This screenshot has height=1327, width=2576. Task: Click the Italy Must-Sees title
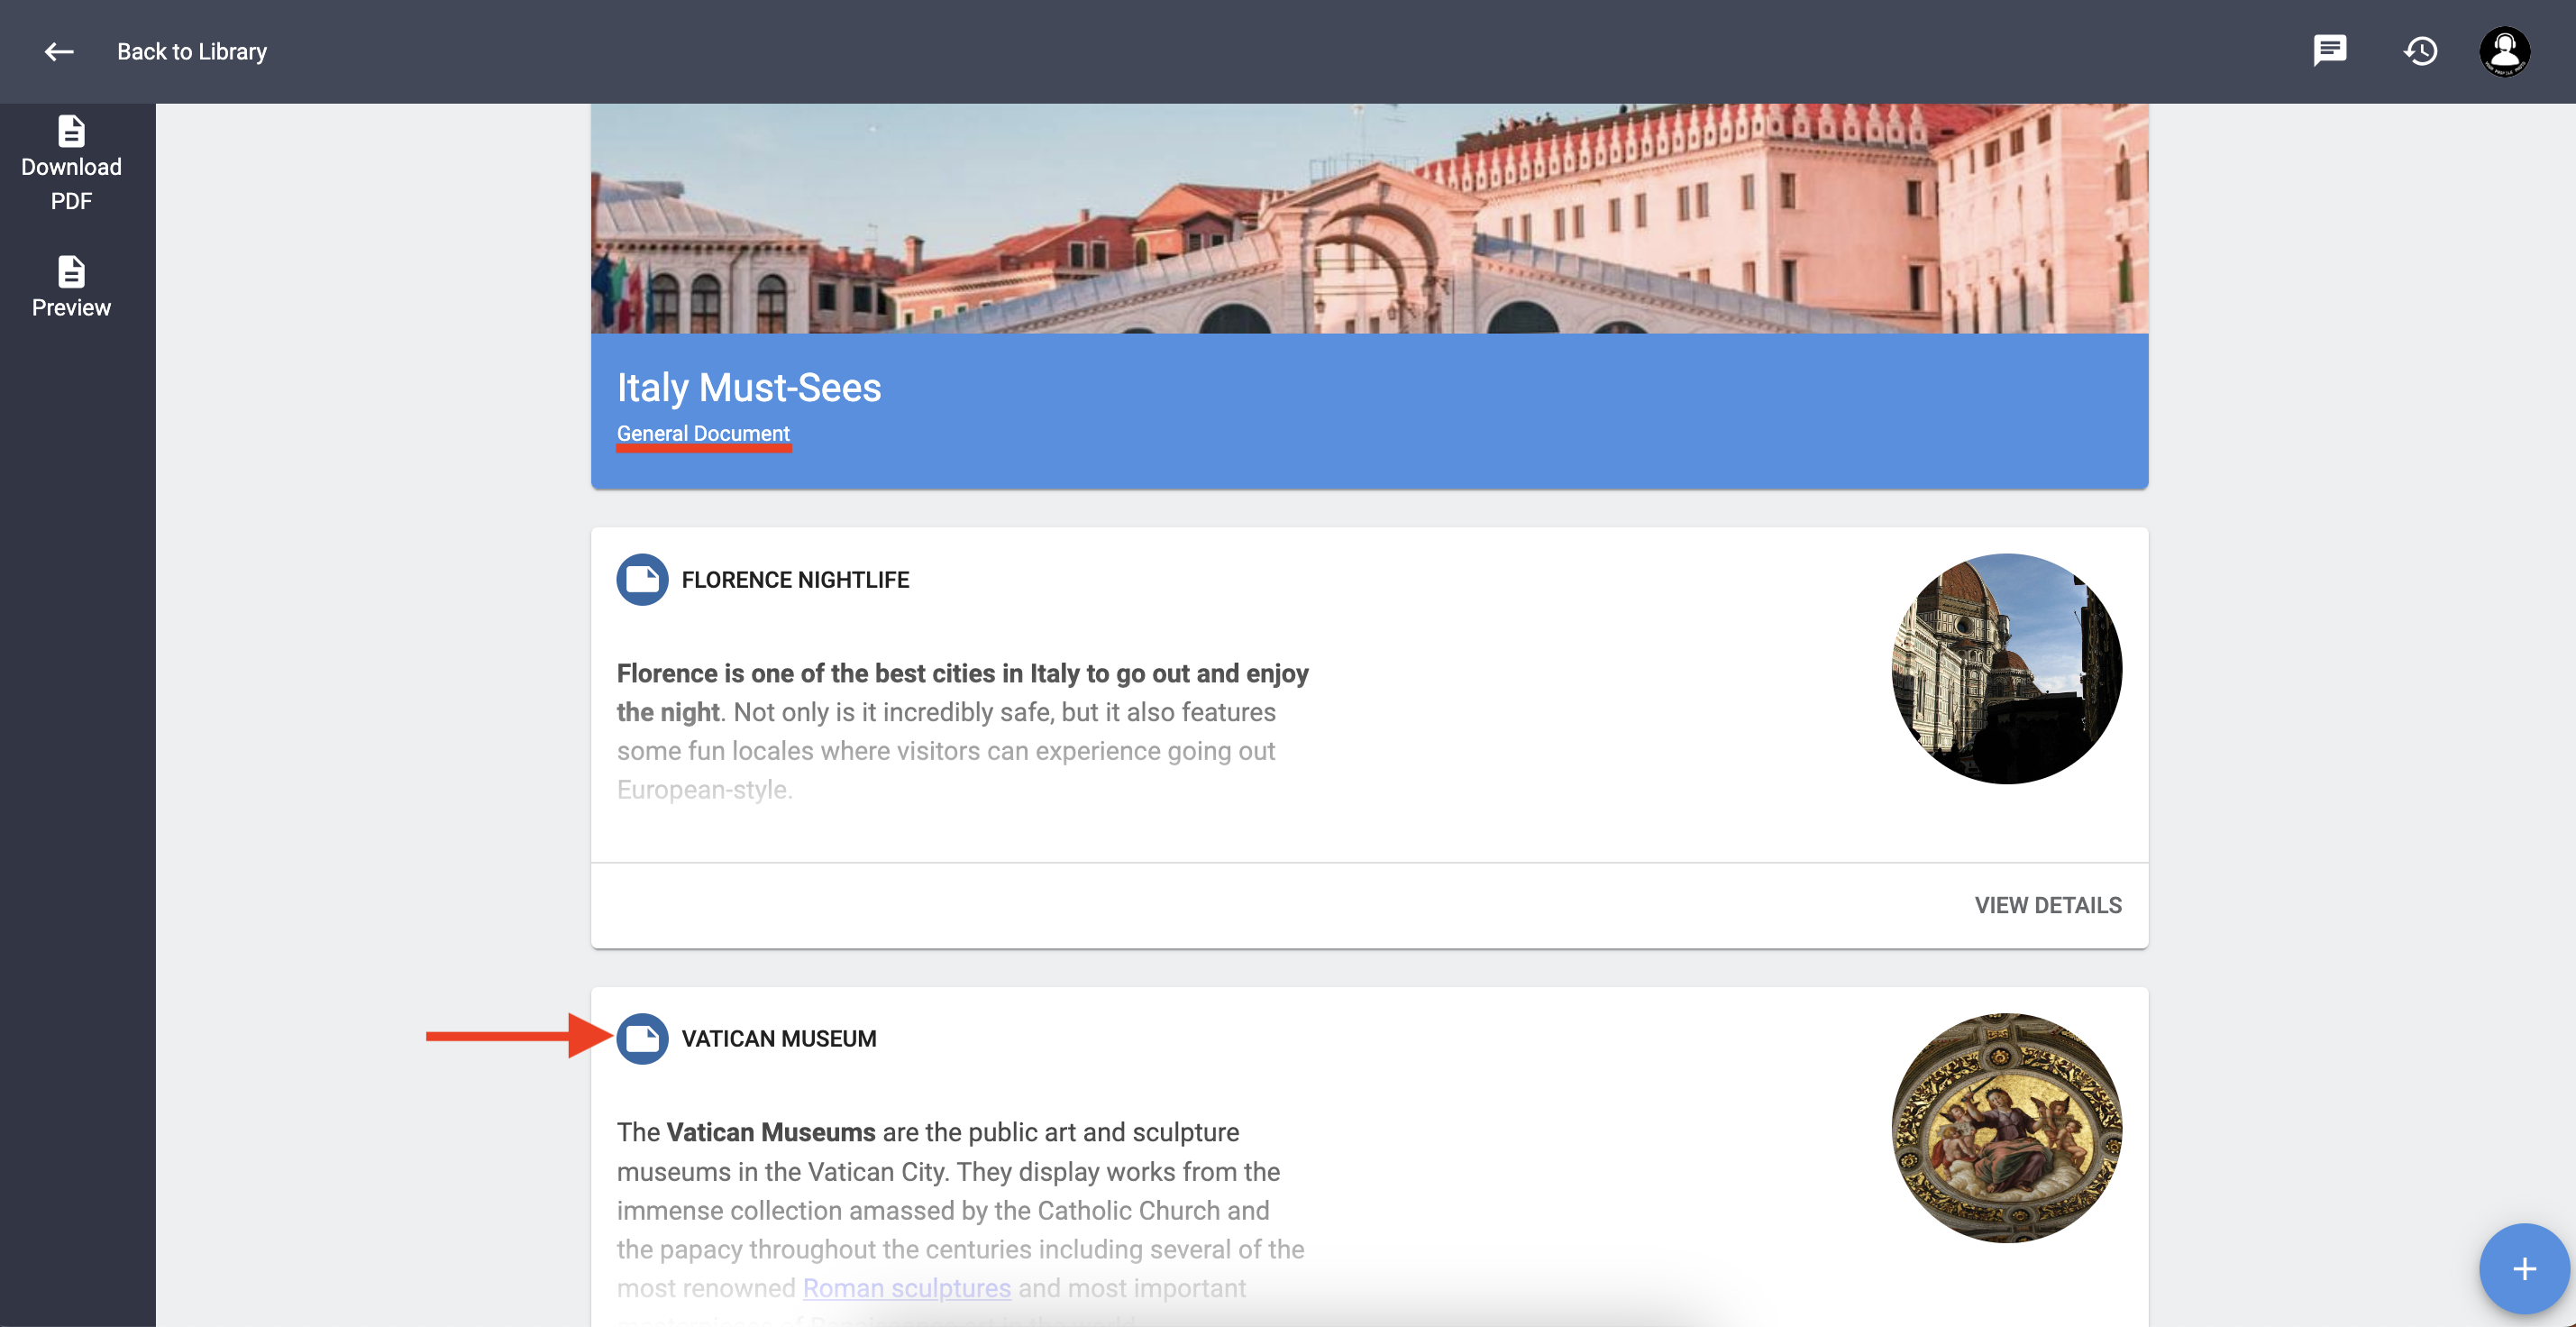pyautogui.click(x=748, y=387)
